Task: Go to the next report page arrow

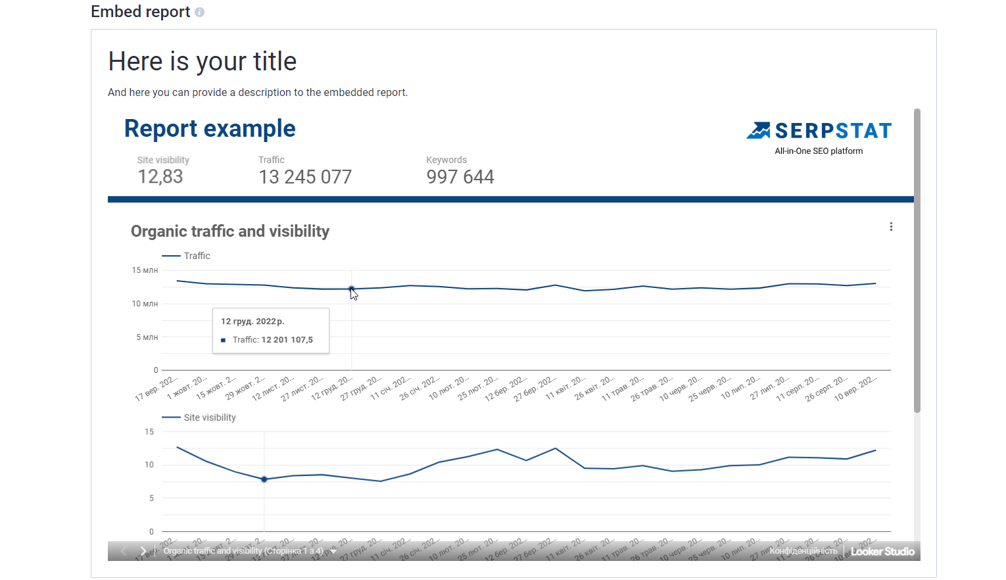Action: 144,551
